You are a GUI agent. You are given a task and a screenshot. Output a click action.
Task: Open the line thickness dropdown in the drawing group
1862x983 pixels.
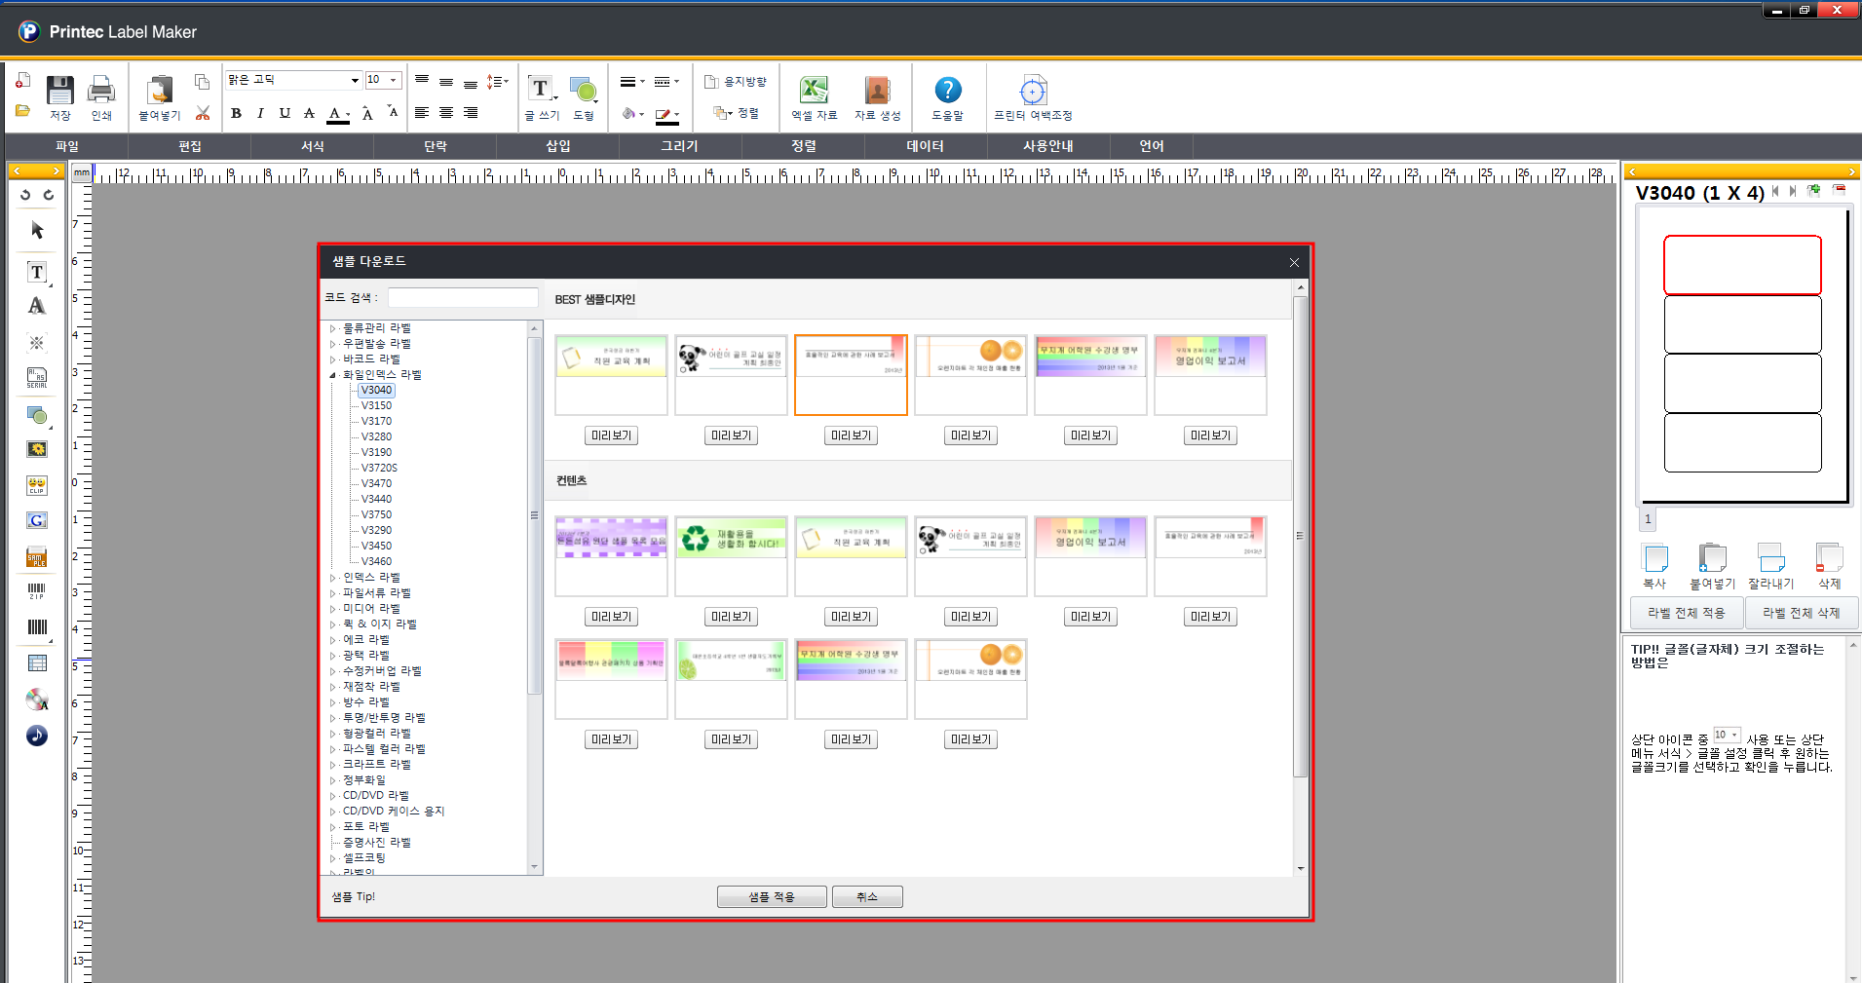pos(632,82)
